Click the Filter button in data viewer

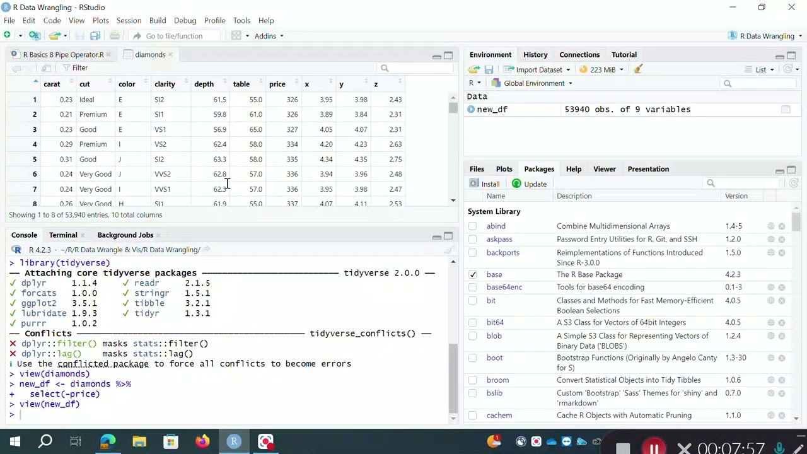coord(75,68)
